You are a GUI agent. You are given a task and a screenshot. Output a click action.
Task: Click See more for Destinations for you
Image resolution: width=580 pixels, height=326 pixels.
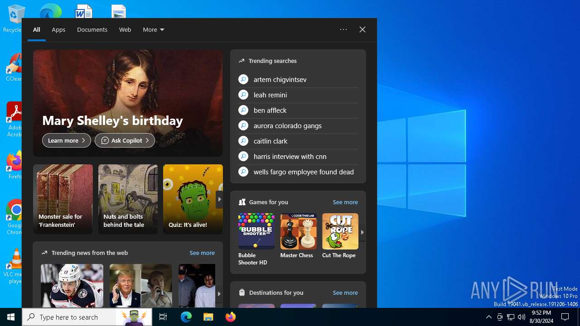(x=345, y=292)
